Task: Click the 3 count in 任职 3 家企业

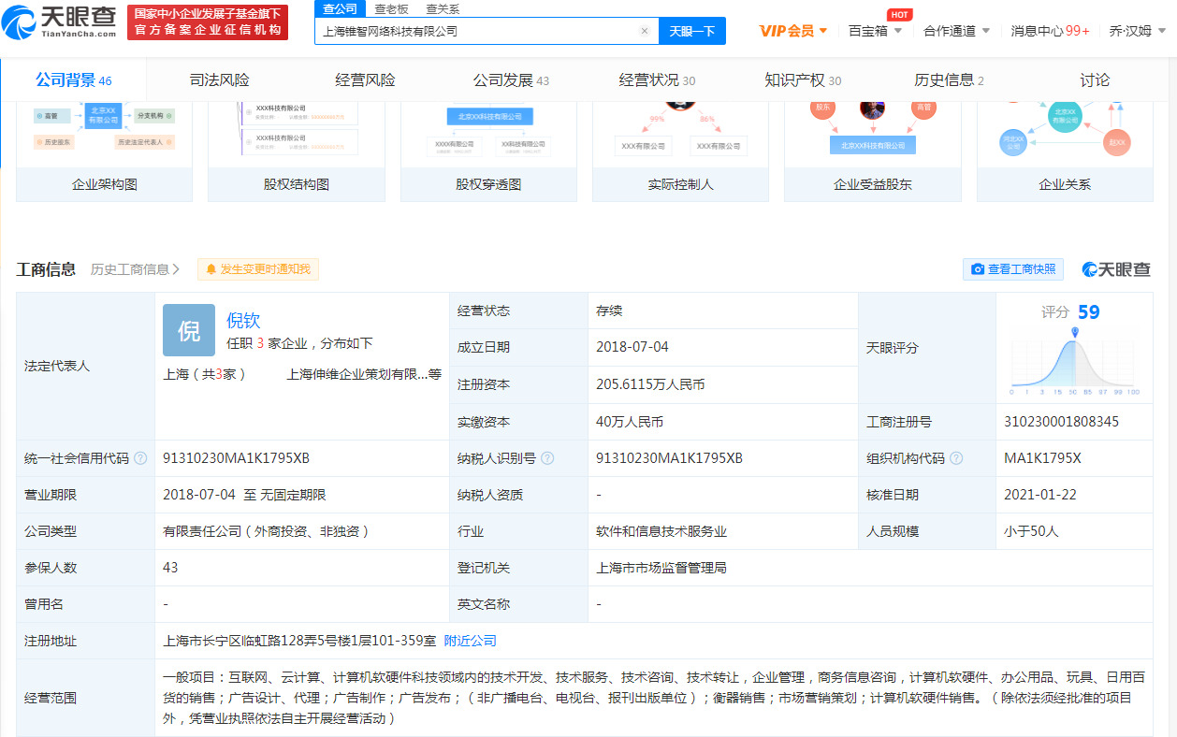Action: (260, 343)
